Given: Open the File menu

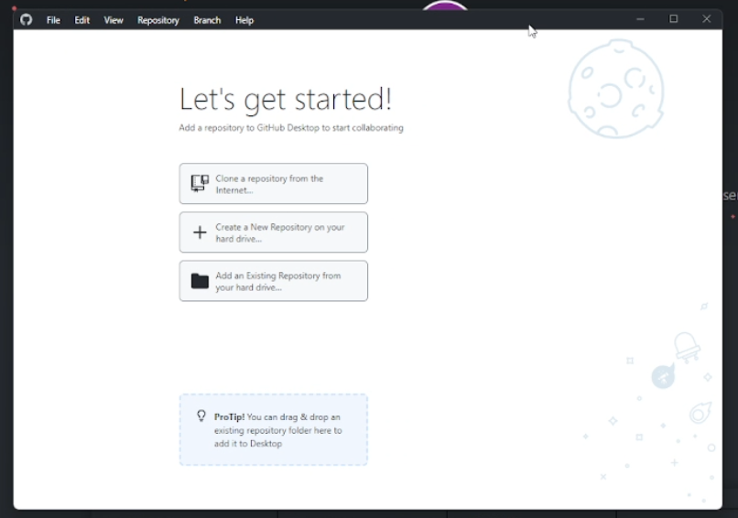Looking at the screenshot, I should coord(53,20).
